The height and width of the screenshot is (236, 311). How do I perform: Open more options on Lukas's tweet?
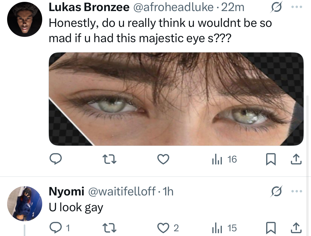point(296,8)
